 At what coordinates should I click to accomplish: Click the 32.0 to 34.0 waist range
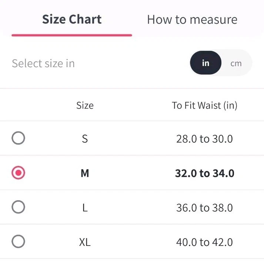(x=204, y=173)
